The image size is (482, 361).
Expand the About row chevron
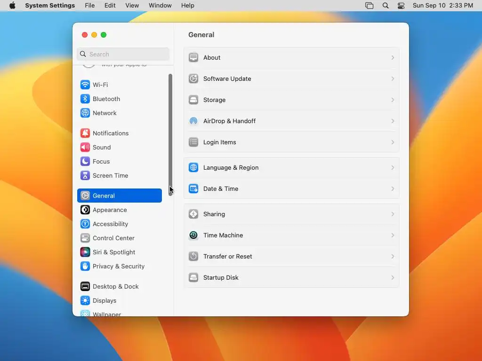click(393, 57)
